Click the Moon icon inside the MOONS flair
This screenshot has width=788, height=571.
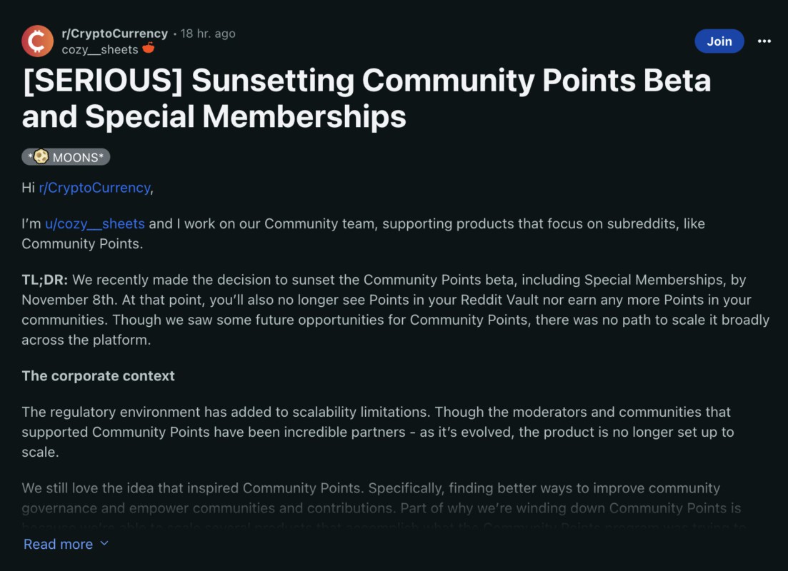[41, 157]
